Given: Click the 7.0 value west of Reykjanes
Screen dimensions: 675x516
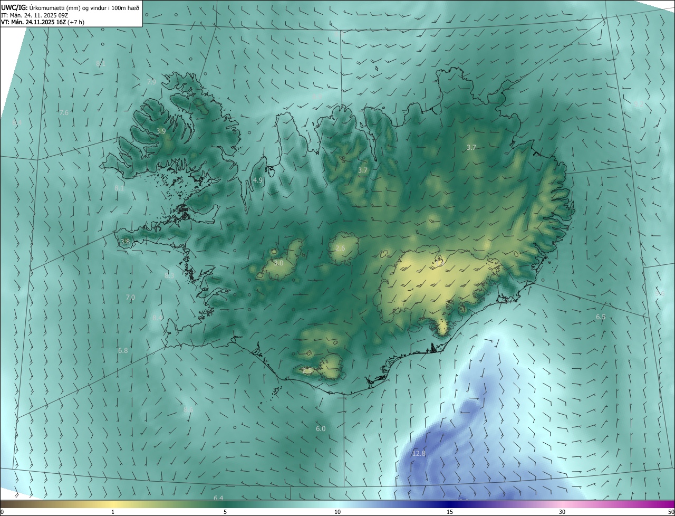Looking at the screenshot, I should pyautogui.click(x=130, y=298).
